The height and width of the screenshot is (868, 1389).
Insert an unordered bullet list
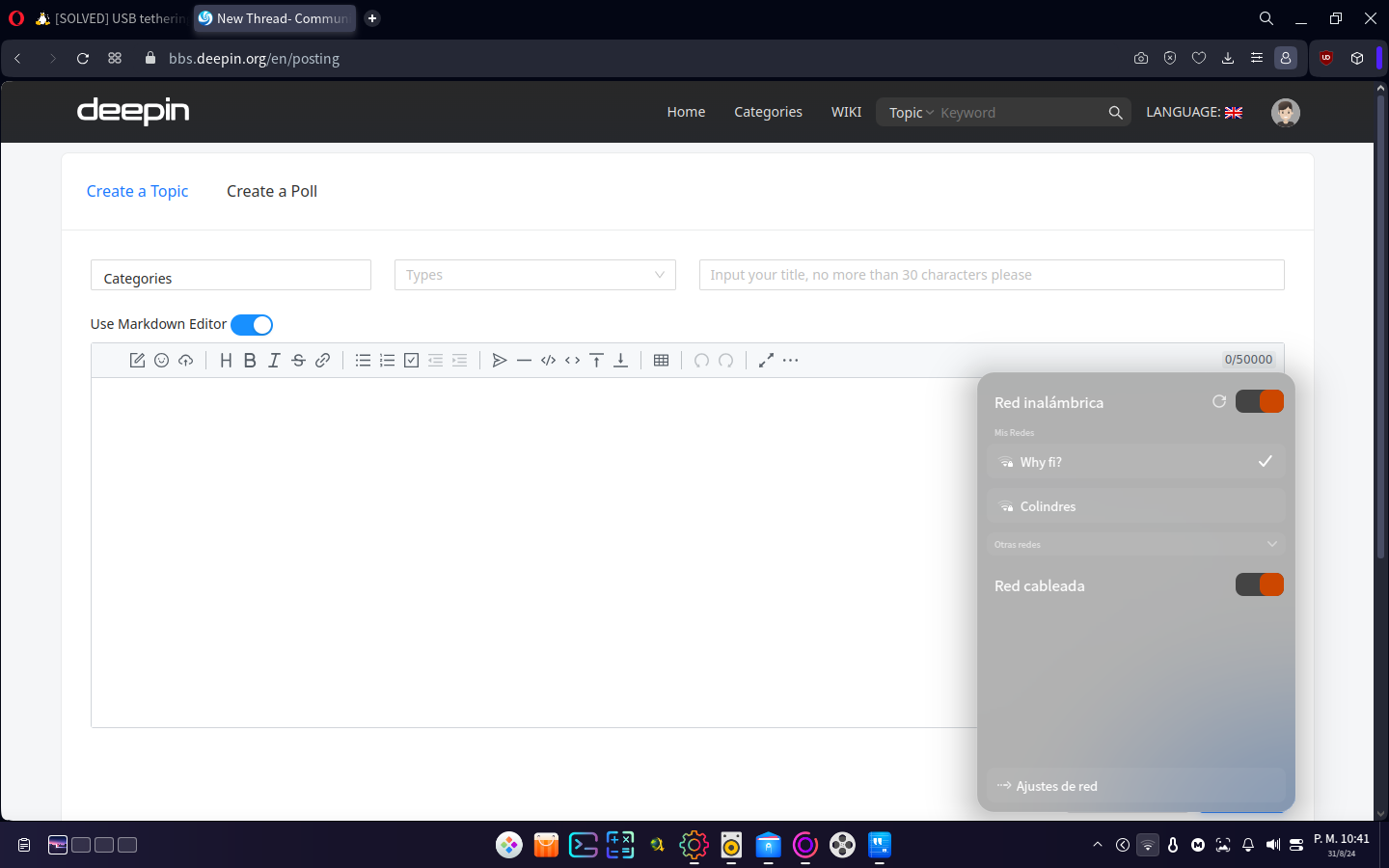coord(363,361)
